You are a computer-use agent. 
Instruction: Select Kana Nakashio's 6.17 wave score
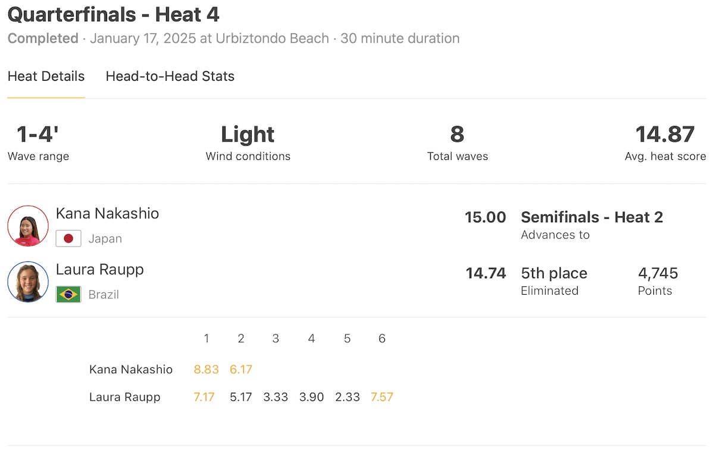pos(241,370)
